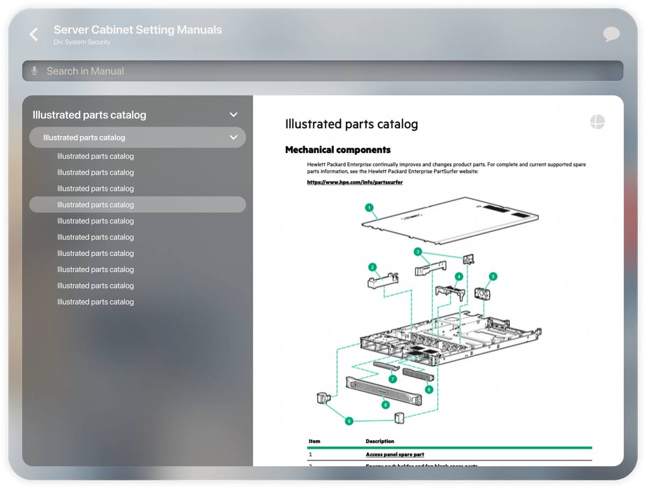This screenshot has width=646, height=489.
Task: Tap the microphone icon in search bar
Action: coord(34,71)
